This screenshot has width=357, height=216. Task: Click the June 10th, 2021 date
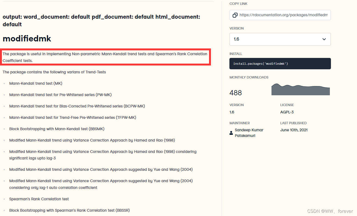(x=294, y=130)
